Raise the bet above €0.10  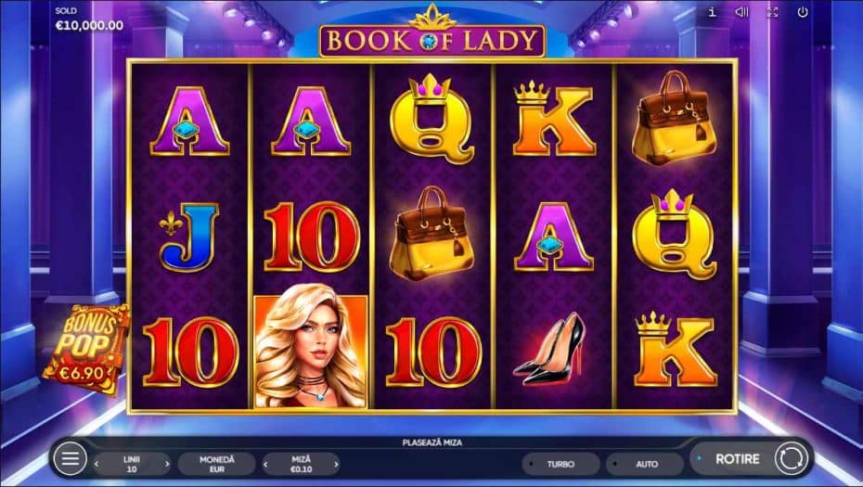tap(335, 464)
